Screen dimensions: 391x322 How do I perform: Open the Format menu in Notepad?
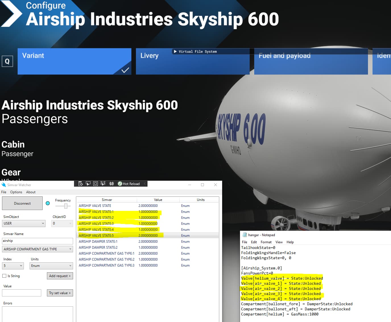click(266, 242)
